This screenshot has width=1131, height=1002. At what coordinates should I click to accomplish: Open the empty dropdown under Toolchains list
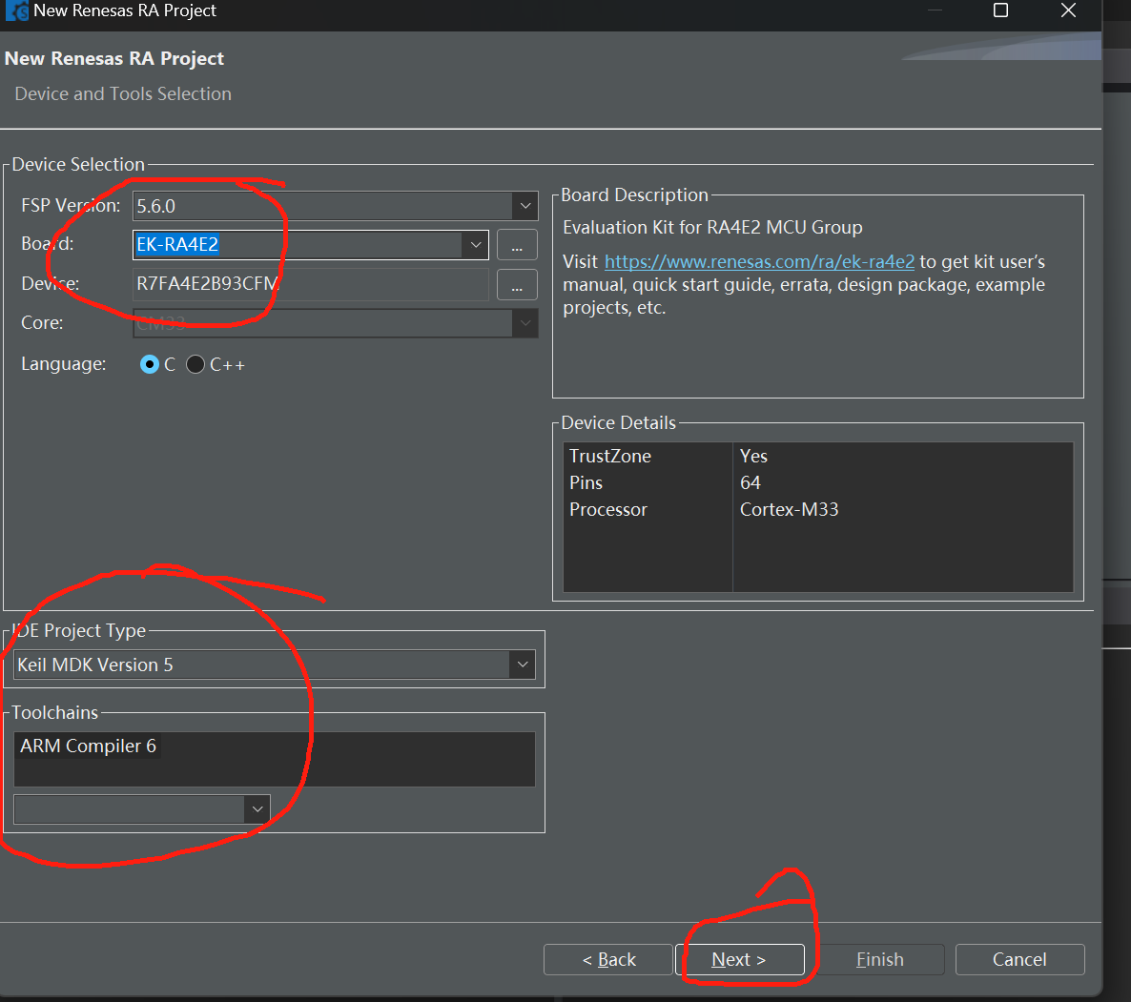[142, 809]
